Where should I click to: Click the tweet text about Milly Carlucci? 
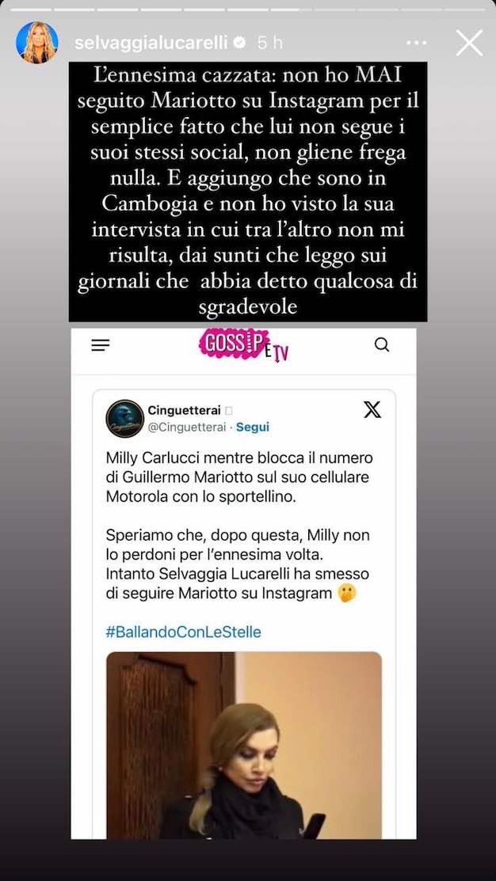tap(239, 477)
